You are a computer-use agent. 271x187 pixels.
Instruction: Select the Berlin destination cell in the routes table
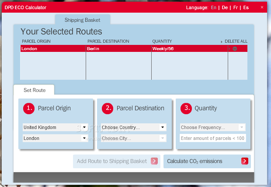tap(118, 49)
